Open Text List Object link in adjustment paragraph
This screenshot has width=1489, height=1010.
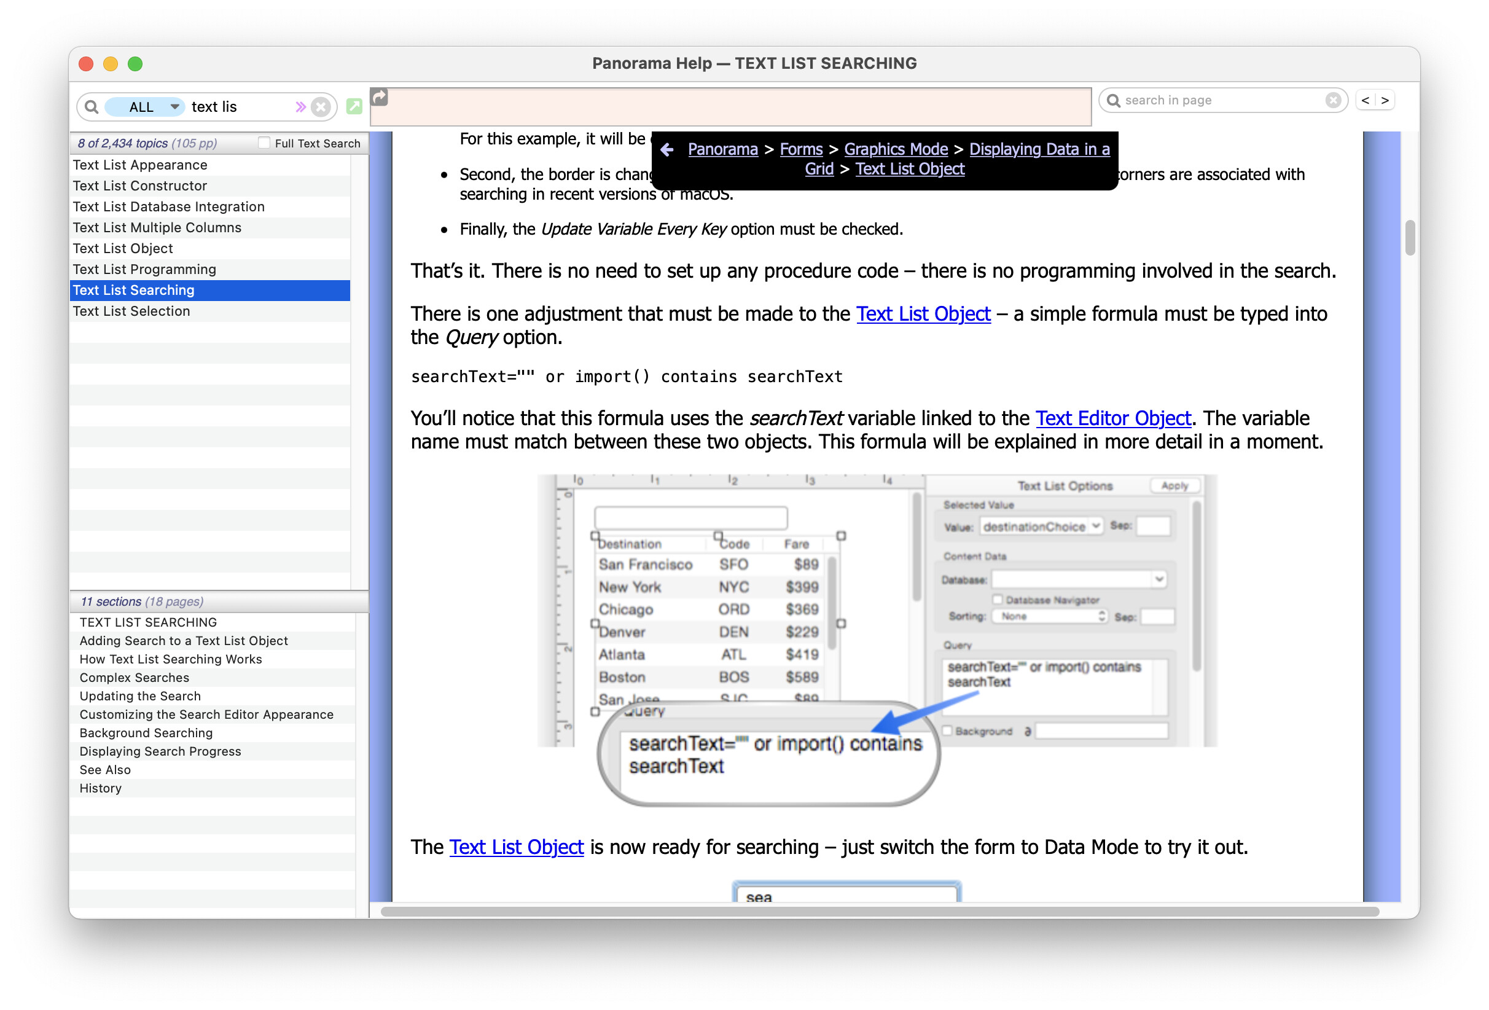(x=923, y=314)
